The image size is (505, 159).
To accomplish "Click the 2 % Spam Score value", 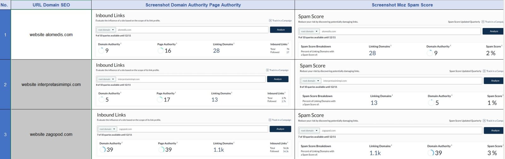I will (x=491, y=53).
